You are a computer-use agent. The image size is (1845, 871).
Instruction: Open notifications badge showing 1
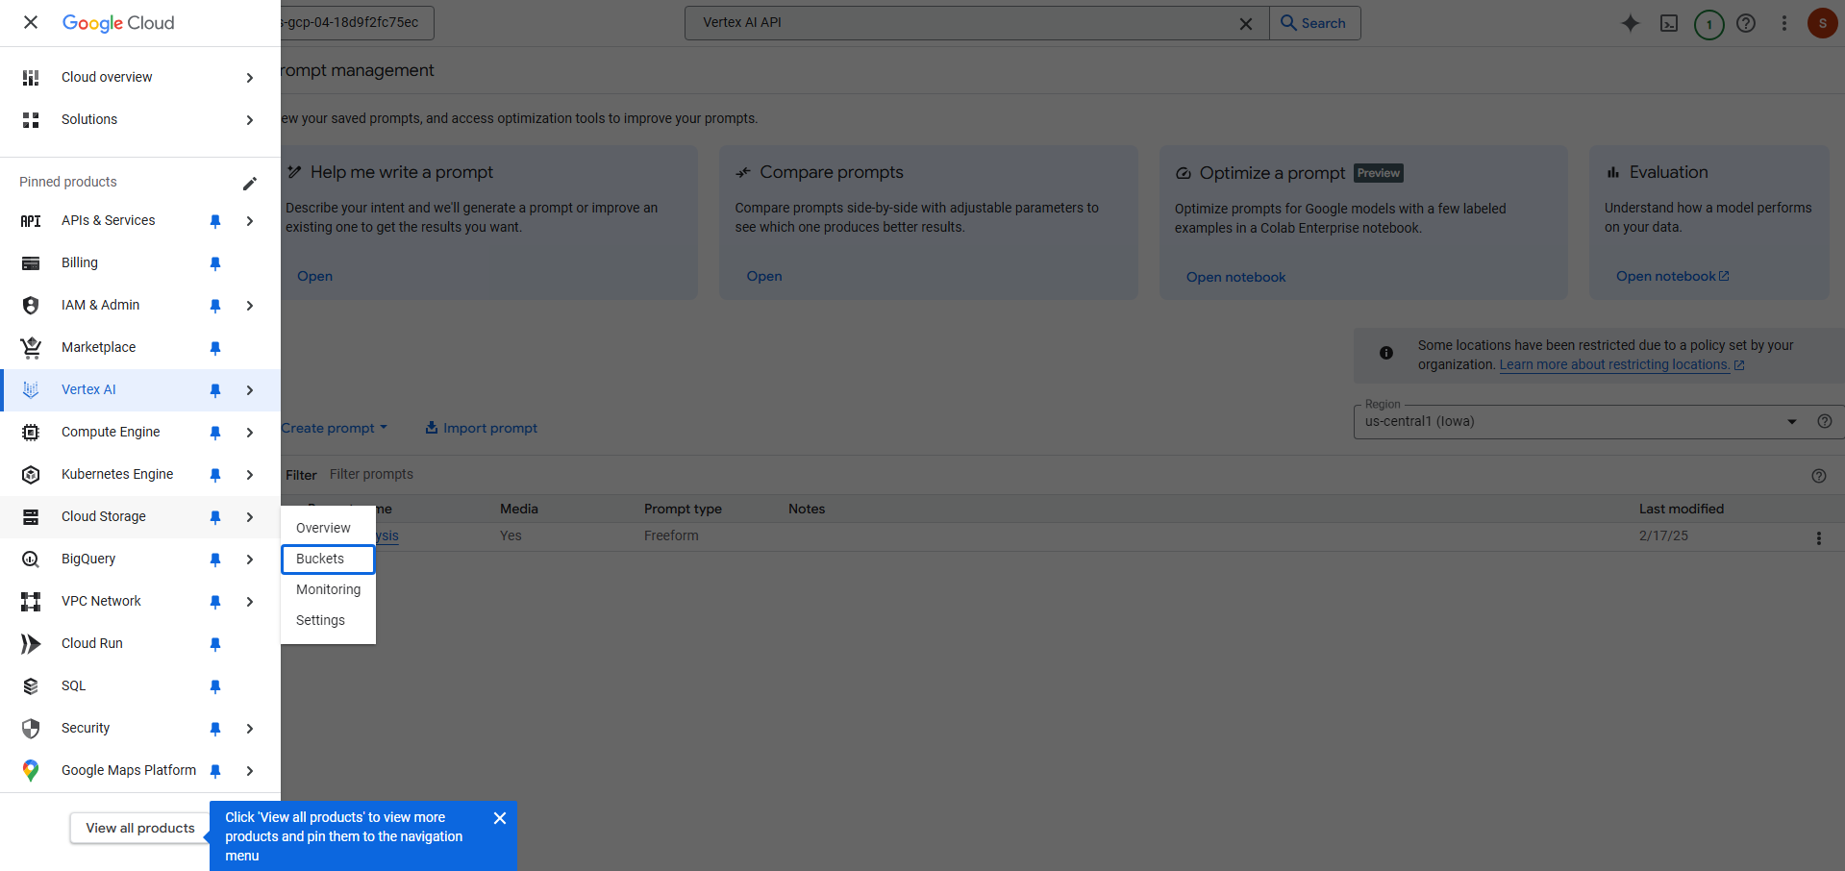pyautogui.click(x=1708, y=24)
